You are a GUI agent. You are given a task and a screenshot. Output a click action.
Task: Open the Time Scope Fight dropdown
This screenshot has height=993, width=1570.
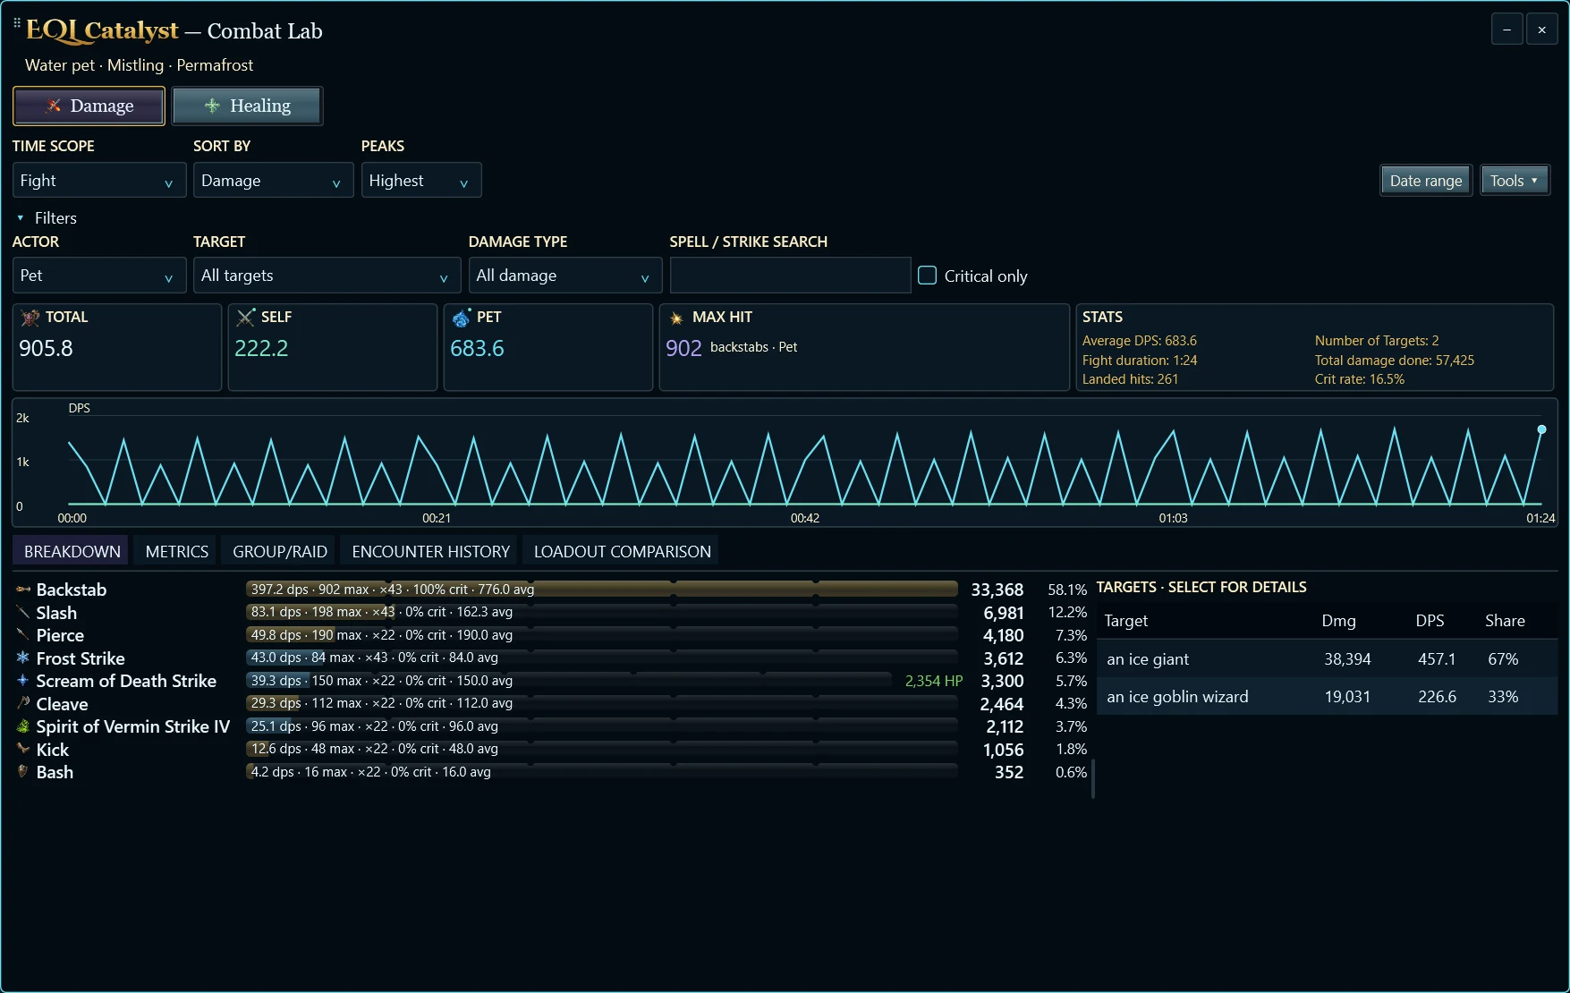(x=98, y=181)
